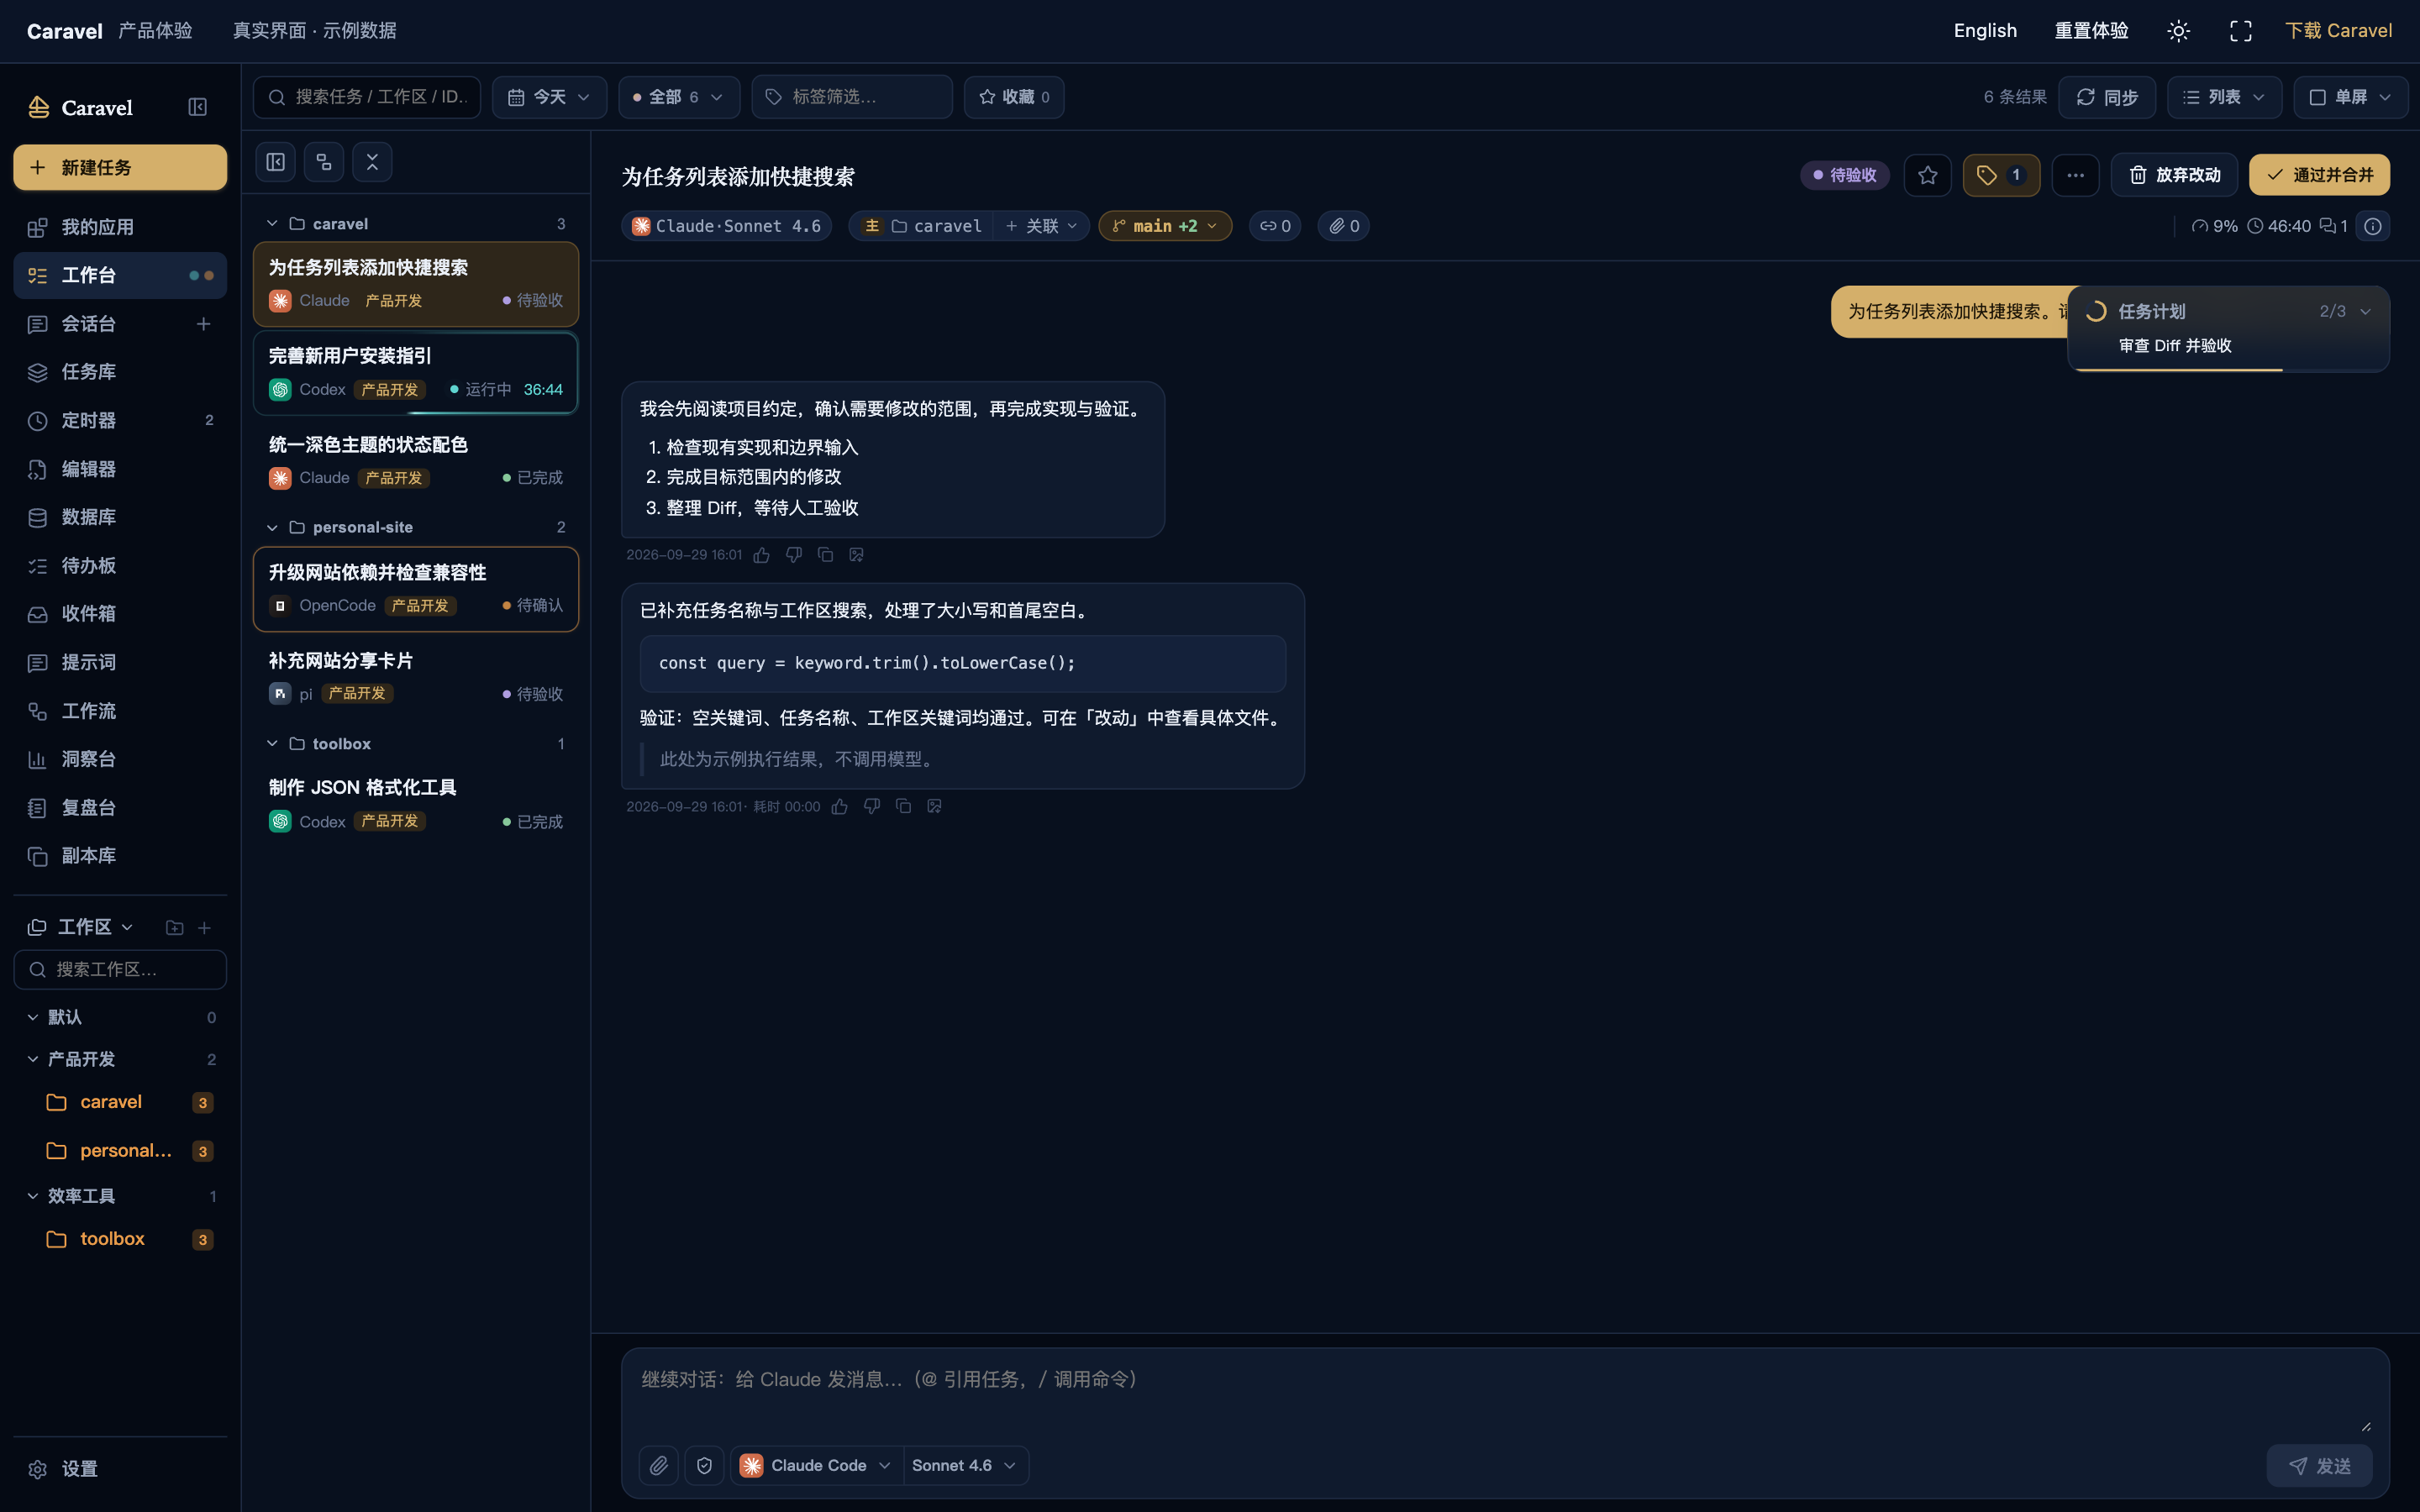Click 下载 Caravel link
Image resolution: width=2420 pixels, height=1512 pixels.
pyautogui.click(x=2338, y=31)
